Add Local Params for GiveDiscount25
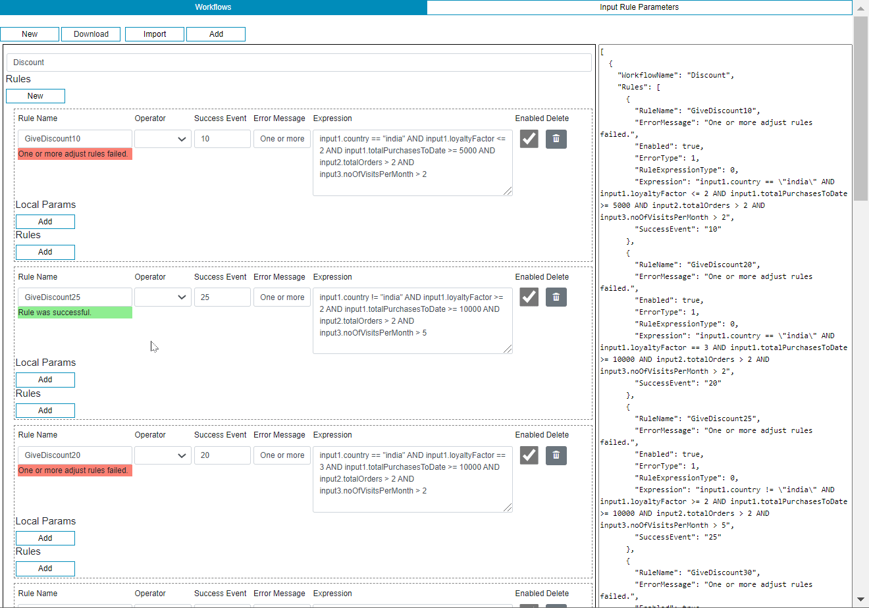This screenshot has height=608, width=869. [x=45, y=380]
